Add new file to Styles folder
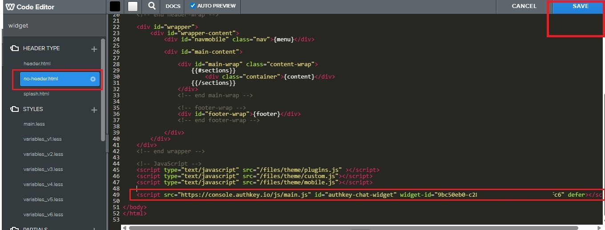Viewport: 605px width, 230px height. point(94,110)
